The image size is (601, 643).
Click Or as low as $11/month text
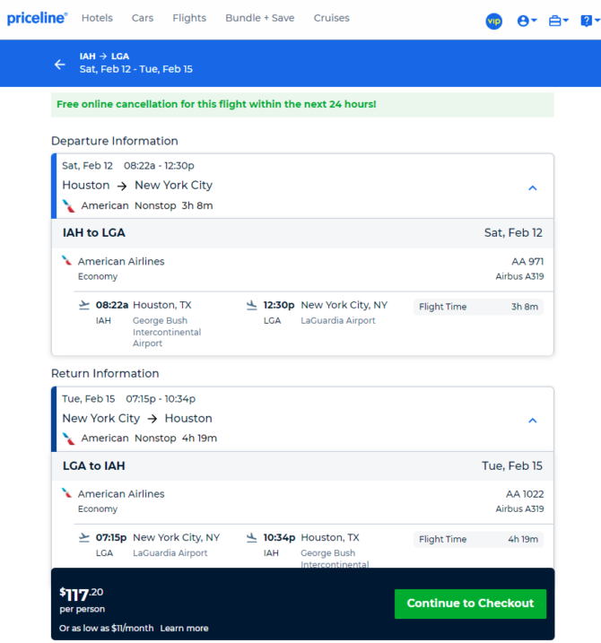106,629
